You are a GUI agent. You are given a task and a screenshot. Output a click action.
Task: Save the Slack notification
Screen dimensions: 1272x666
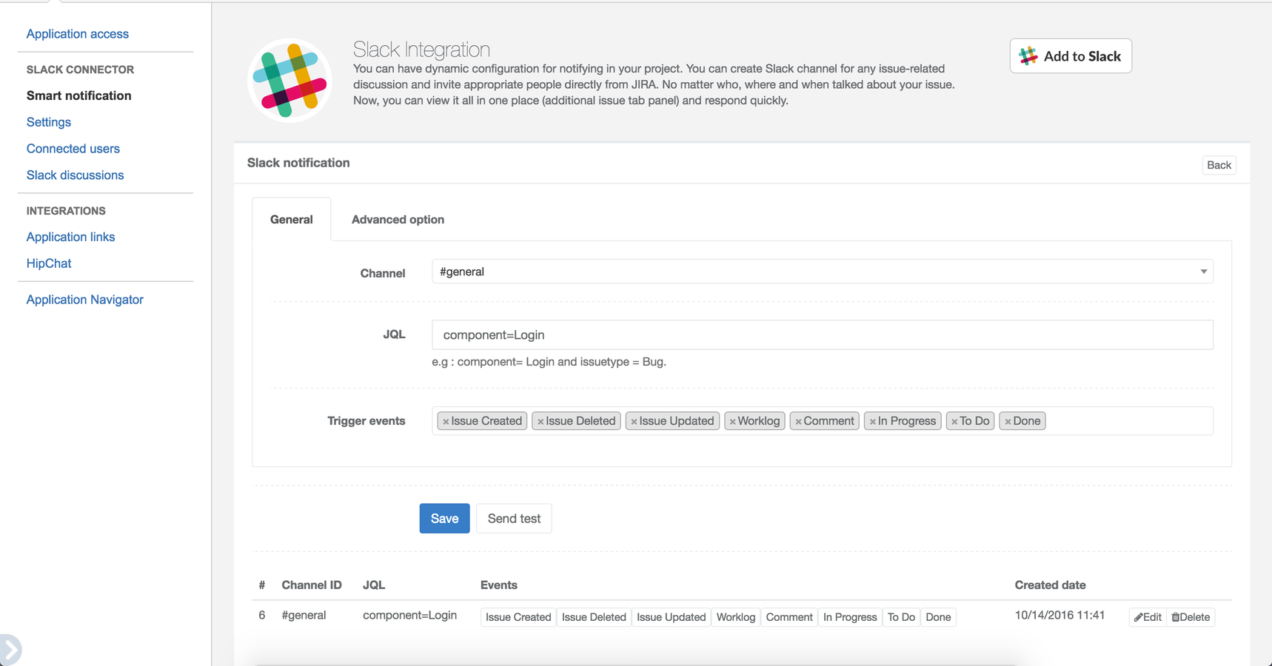click(x=445, y=519)
